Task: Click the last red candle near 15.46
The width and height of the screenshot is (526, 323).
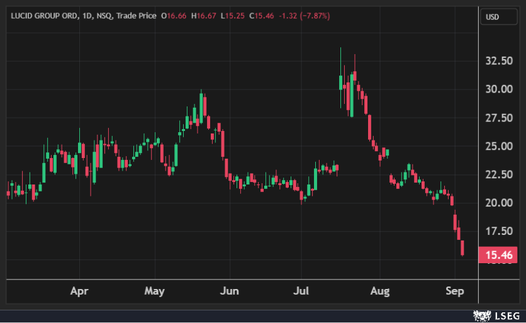Action: [462, 248]
